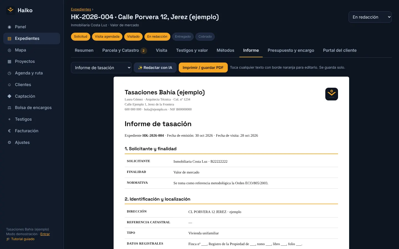399x249 pixels.
Task: Click the Bolsa de encargos scales icon
Action: tap(9, 108)
